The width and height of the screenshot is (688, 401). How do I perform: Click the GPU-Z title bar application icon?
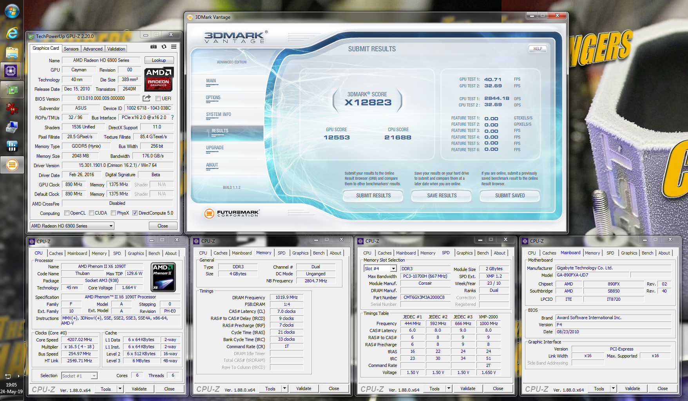31,36
